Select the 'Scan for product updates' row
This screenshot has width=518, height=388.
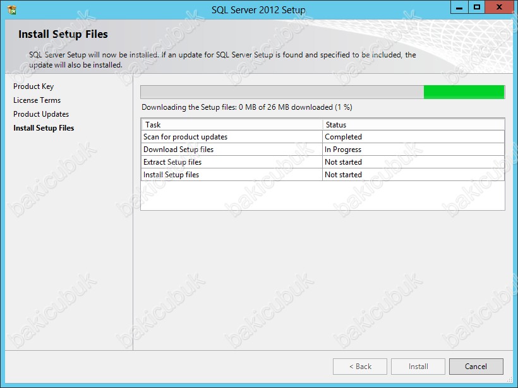click(x=323, y=137)
